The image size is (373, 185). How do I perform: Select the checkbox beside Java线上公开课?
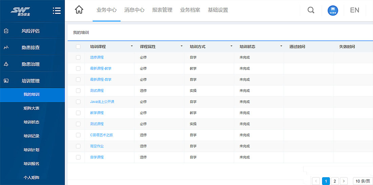point(78,102)
